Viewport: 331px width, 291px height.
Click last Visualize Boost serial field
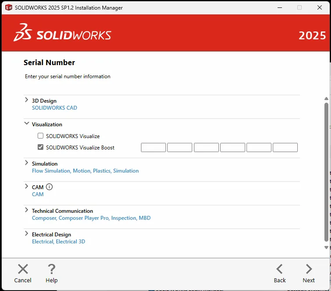(285, 148)
